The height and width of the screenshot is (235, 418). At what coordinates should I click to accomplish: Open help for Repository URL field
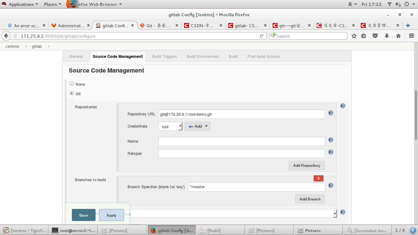pos(331,113)
